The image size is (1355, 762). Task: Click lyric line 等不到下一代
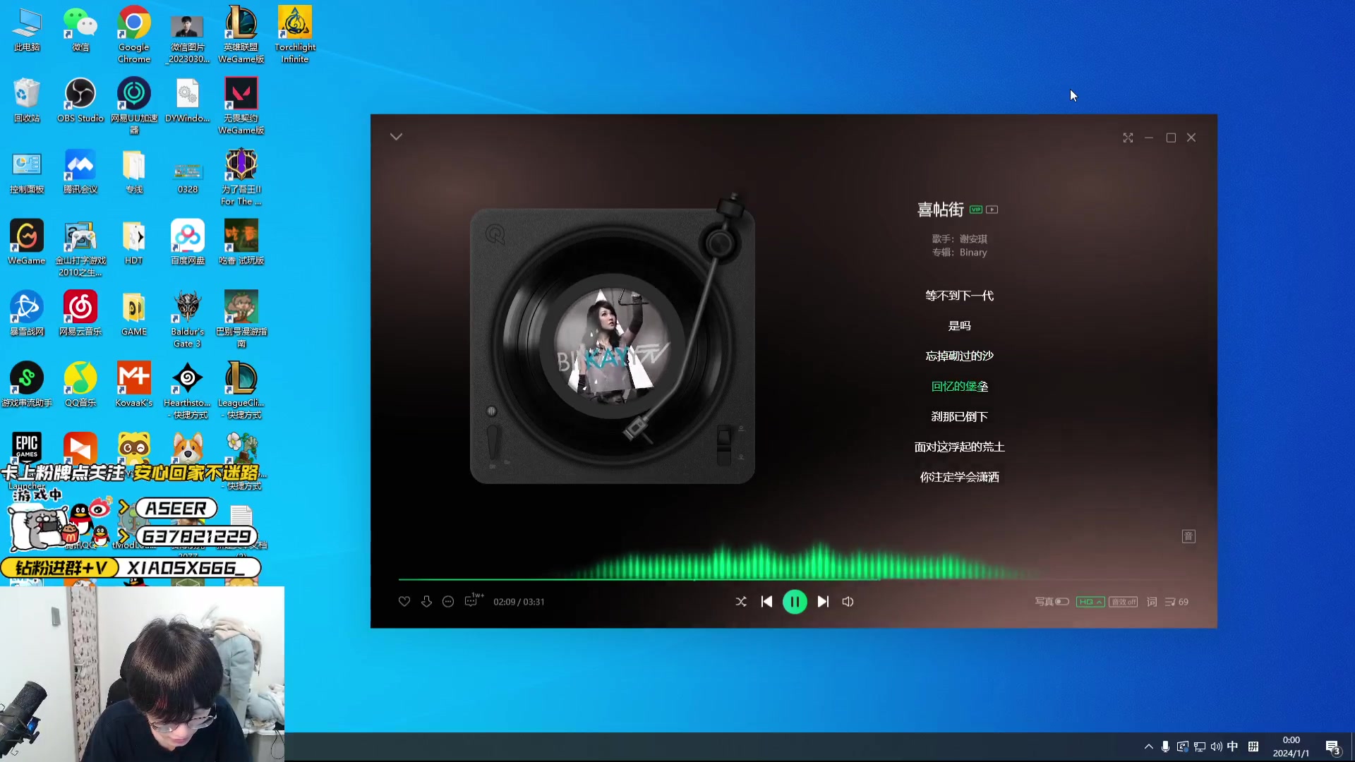coord(959,296)
